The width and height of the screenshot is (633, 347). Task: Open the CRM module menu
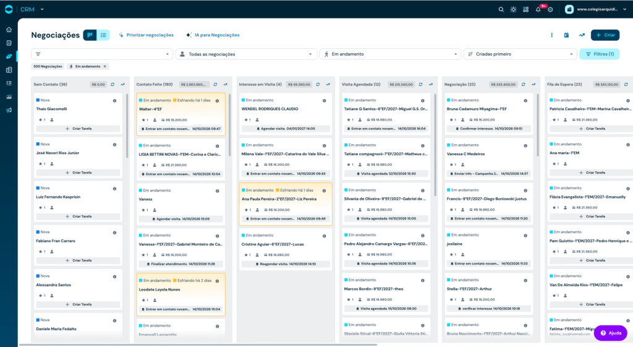[x=32, y=9]
